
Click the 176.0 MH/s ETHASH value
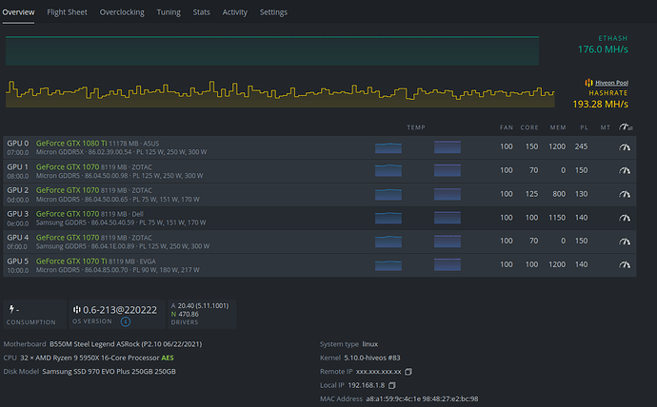coord(603,49)
